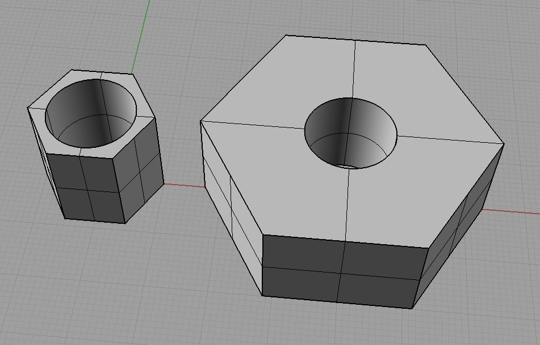Pick the large nut's dark front side face
Viewport: 540px width, 345px height.
(341, 272)
